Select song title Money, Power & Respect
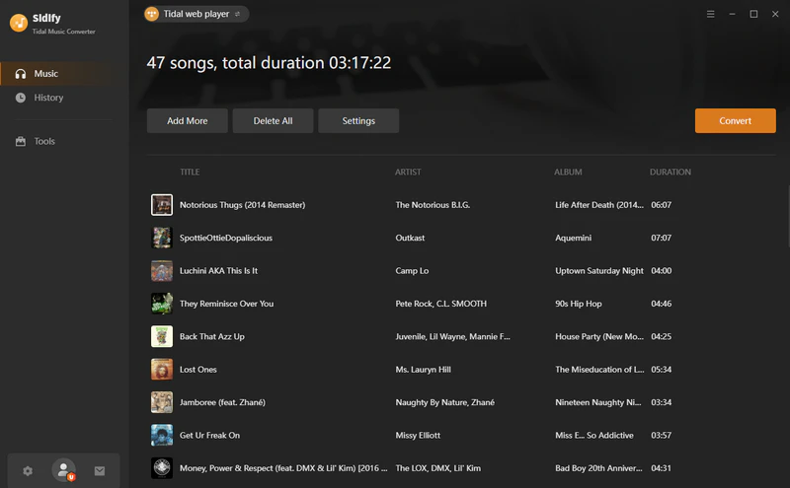 point(283,468)
